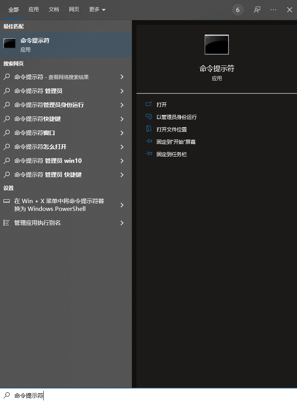
Task: Click the large 命令提示符 preview icon
Action: tap(217, 45)
